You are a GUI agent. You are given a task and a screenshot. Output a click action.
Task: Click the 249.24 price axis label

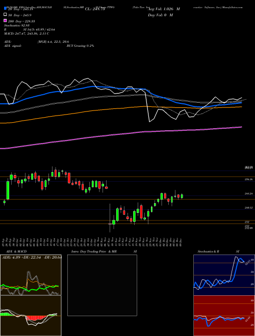coord(248,193)
